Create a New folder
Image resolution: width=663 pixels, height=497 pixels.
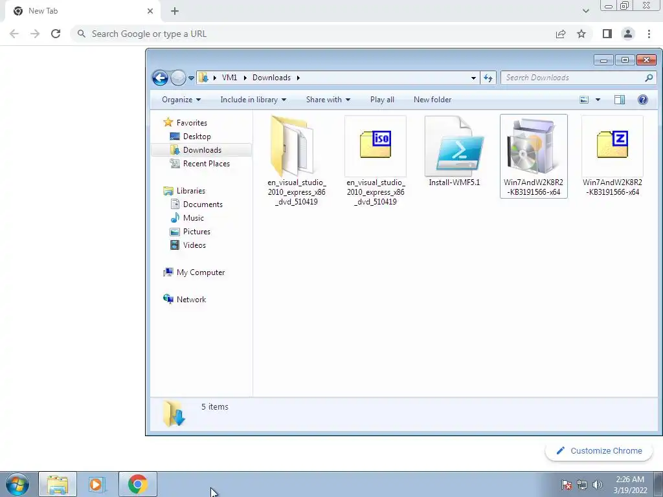click(x=433, y=100)
